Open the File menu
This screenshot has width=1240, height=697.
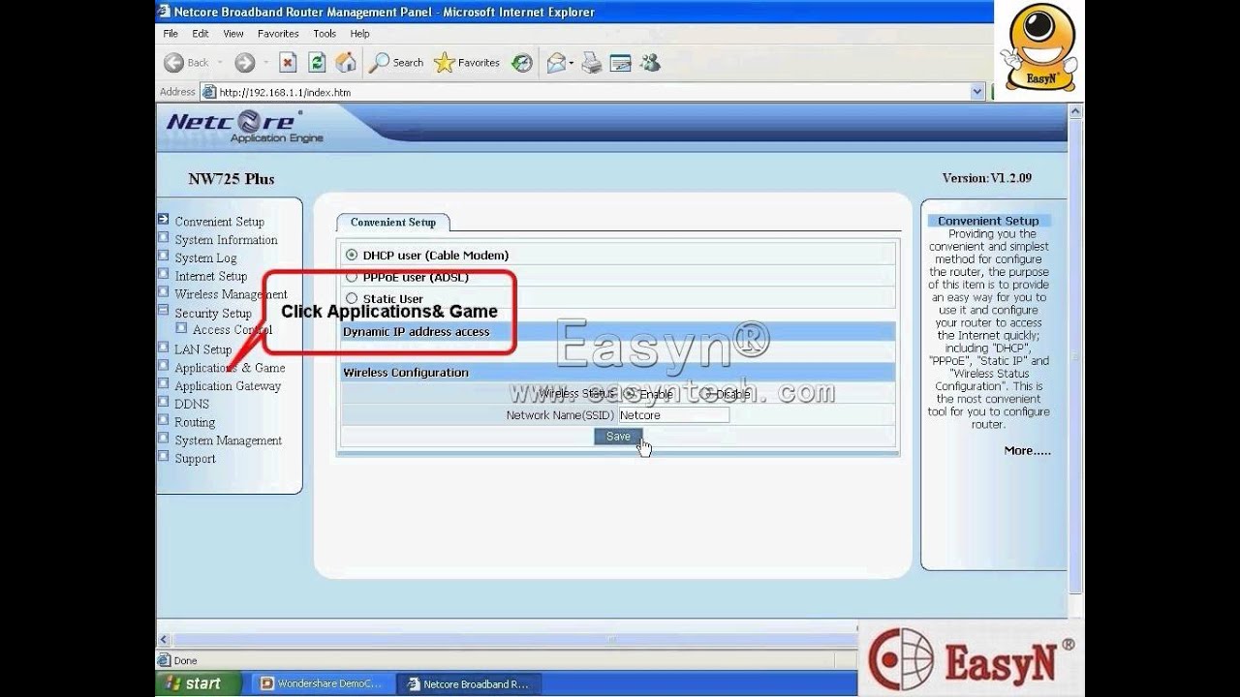point(170,33)
